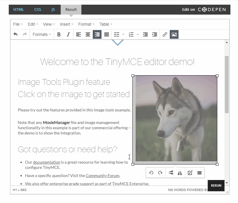Toggle bullet list icon

[117, 34]
